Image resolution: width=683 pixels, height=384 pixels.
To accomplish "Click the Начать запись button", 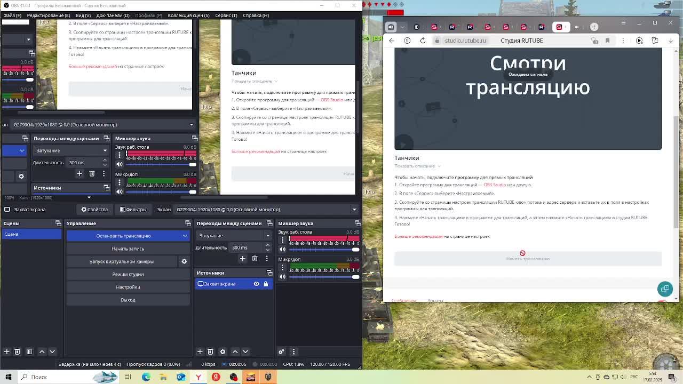I will coord(128,249).
